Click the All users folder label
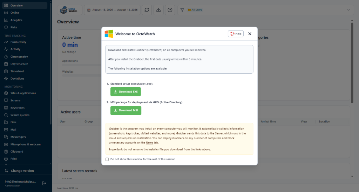This screenshot has height=192, width=359. 195,10
